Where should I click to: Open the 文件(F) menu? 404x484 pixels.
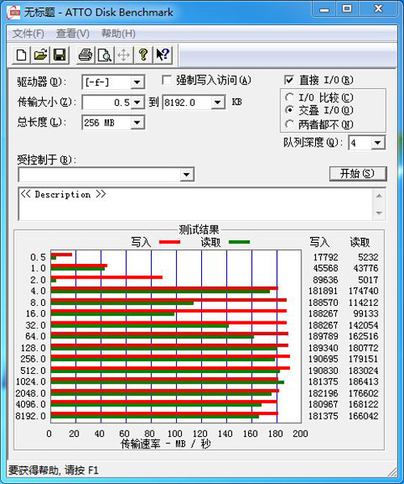click(x=28, y=33)
